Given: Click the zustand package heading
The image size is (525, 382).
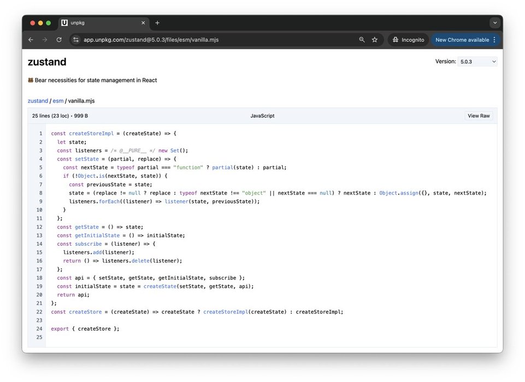Looking at the screenshot, I should (x=47, y=62).
